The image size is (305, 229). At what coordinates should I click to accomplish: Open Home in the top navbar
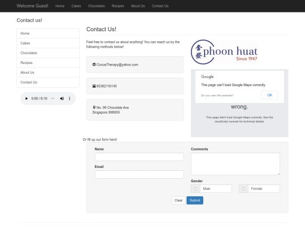coord(60,6)
